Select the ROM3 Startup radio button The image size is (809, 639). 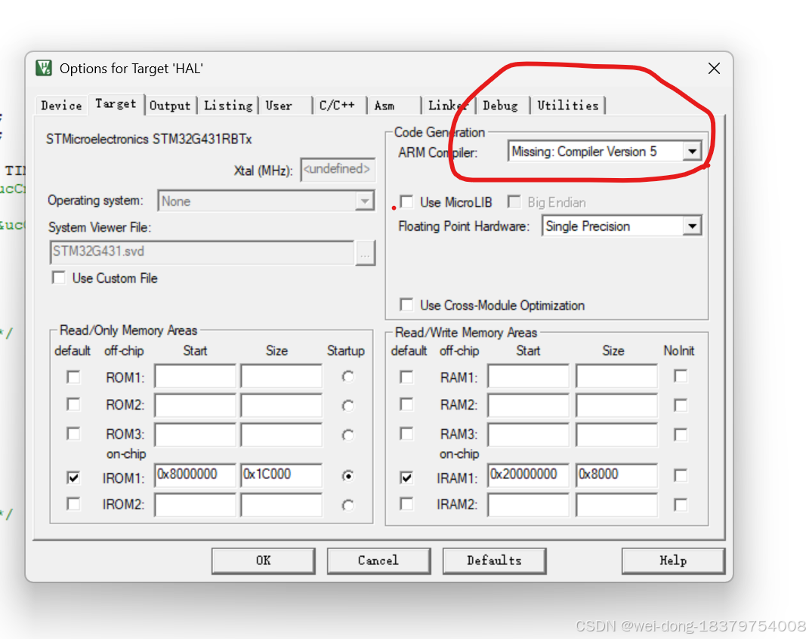(x=347, y=435)
